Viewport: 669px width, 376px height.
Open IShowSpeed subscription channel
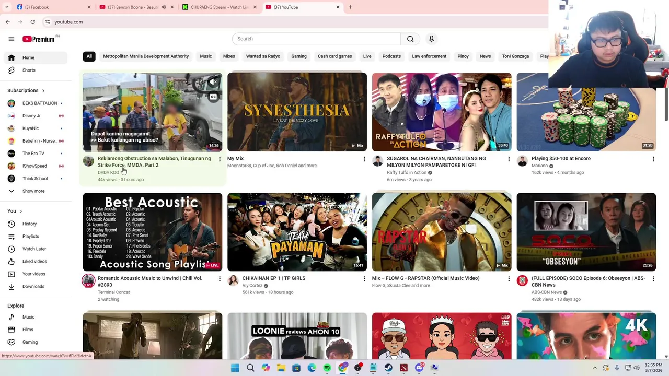coord(37,166)
